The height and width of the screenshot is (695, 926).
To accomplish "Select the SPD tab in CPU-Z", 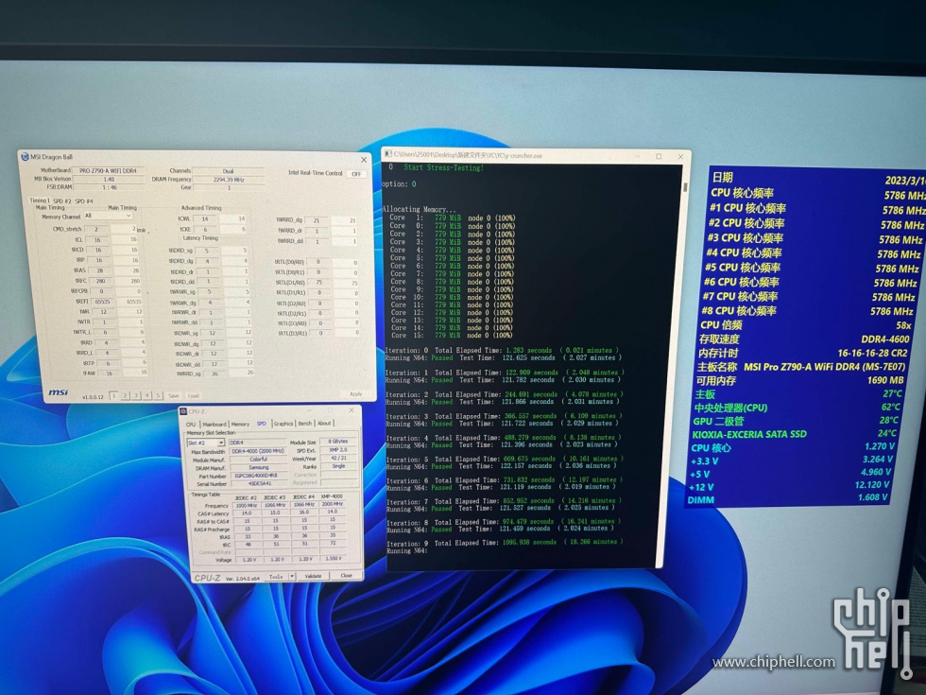I will (261, 424).
